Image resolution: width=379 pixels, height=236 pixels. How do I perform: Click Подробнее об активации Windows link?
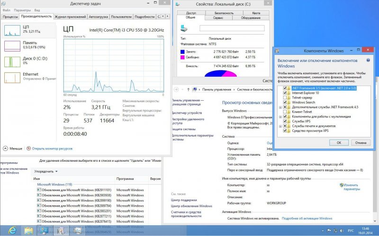pyautogui.click(x=307, y=219)
